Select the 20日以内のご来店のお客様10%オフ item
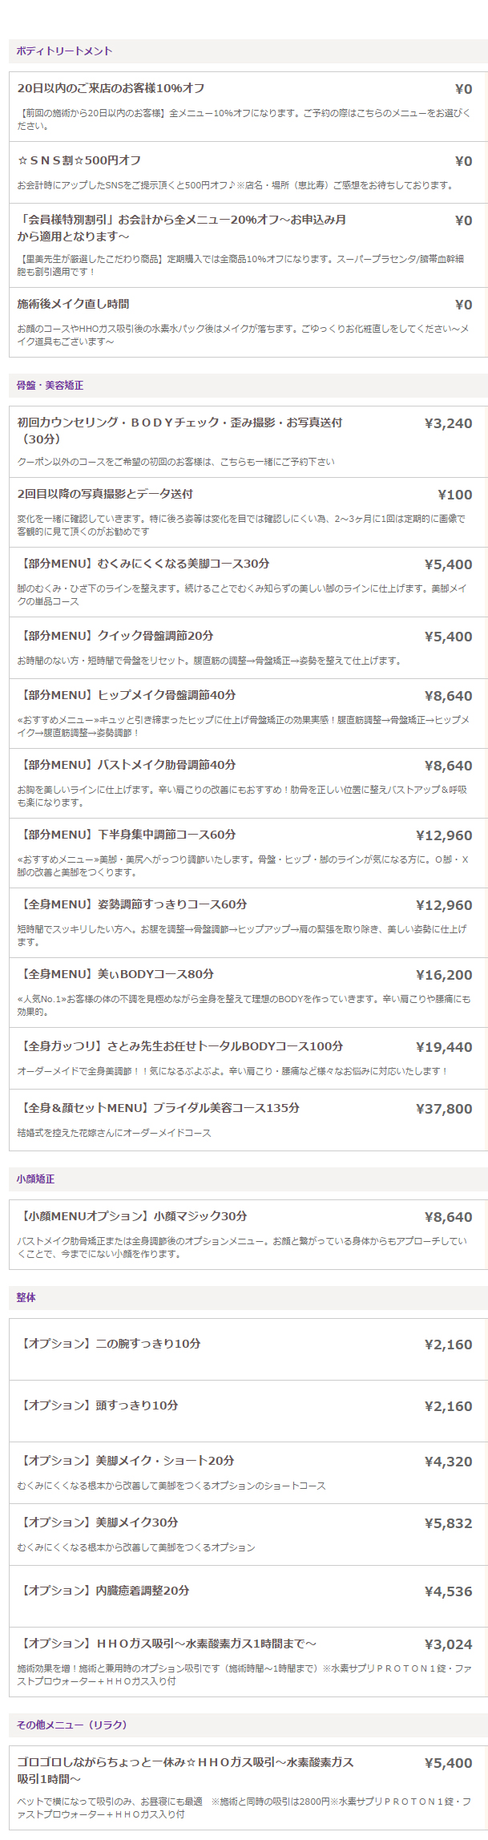Viewport: 488px width, 1840px height. (111, 88)
